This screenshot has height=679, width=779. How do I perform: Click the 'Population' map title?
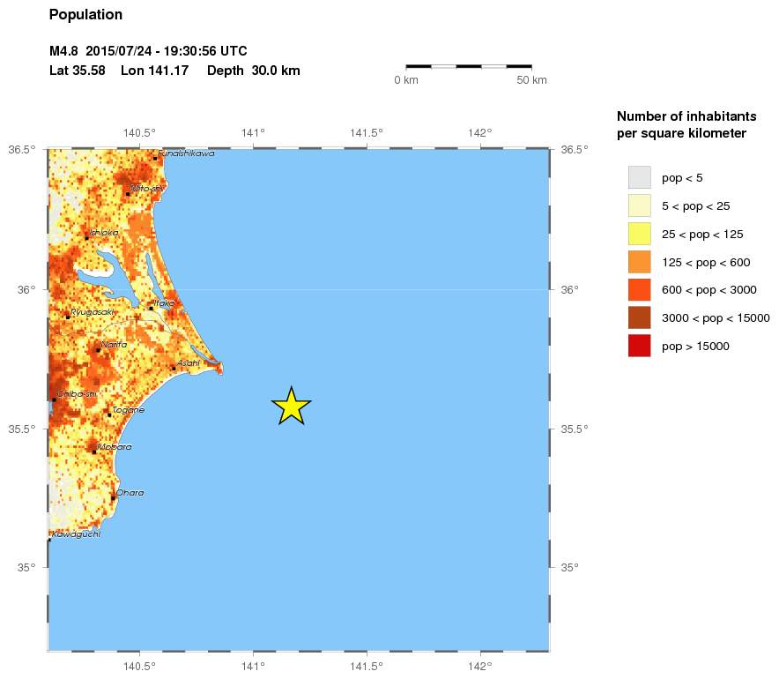(85, 15)
